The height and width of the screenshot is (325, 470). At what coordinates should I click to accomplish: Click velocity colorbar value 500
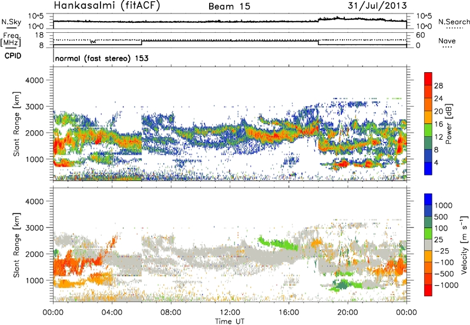(x=441, y=216)
